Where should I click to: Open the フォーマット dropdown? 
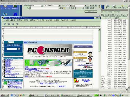pos(42,6)
